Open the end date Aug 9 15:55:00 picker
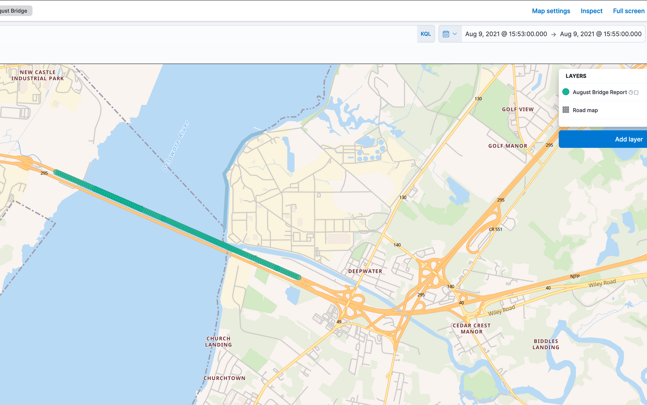Viewport: 647px width, 405px height. [x=601, y=34]
